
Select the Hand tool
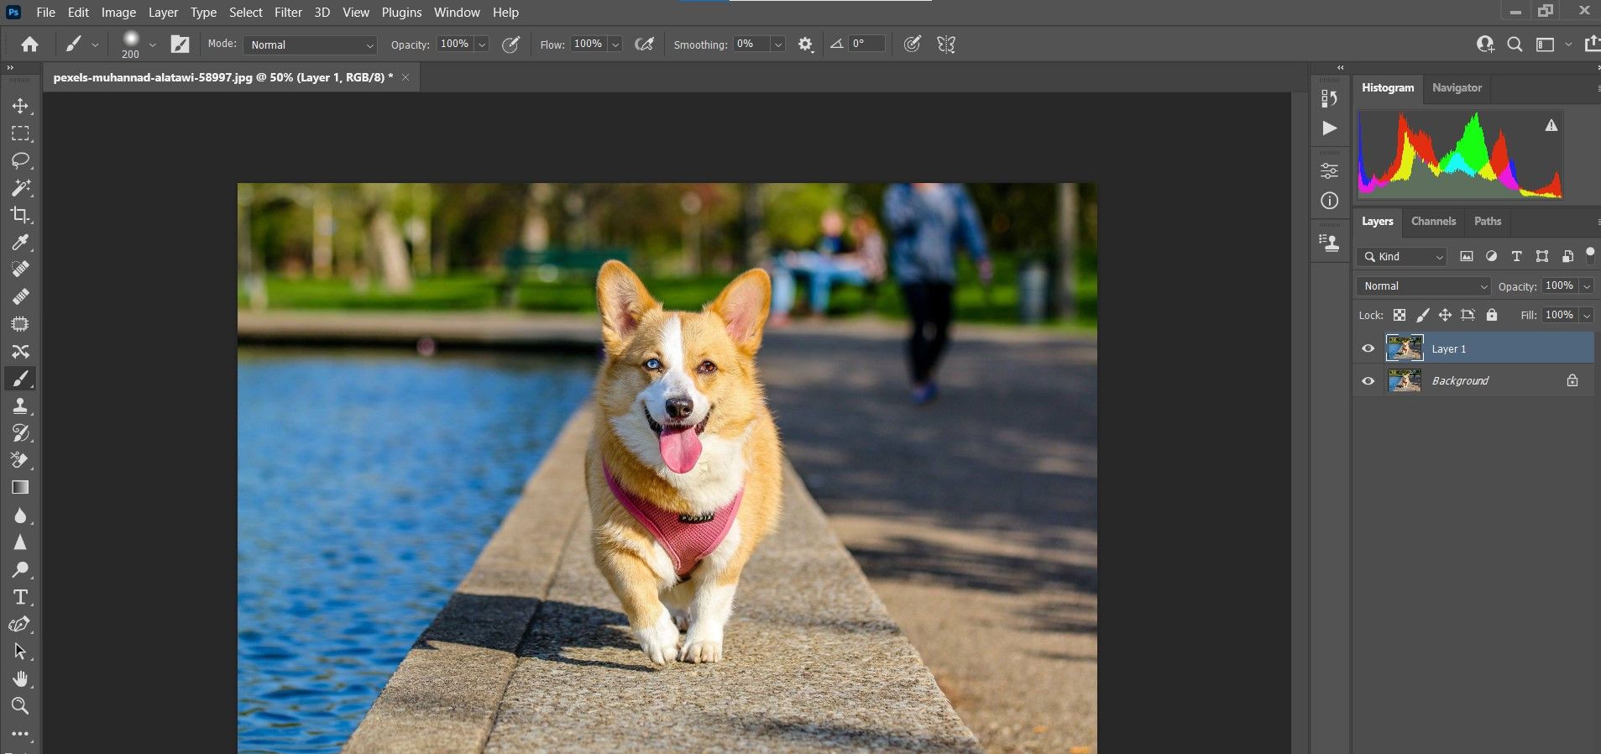(x=20, y=678)
